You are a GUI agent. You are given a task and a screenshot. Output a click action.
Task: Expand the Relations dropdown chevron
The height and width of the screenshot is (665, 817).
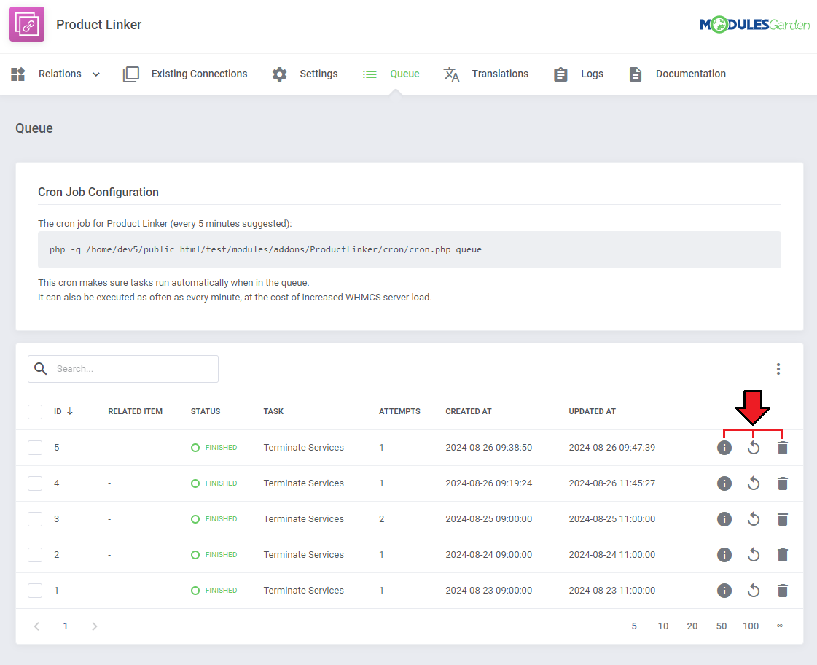[96, 74]
